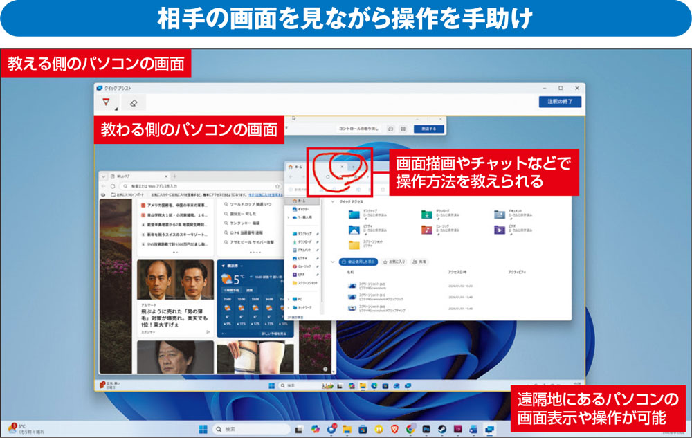Switch to the 共有 tab
Image resolution: width=692 pixels, height=438 pixels.
coord(419,262)
